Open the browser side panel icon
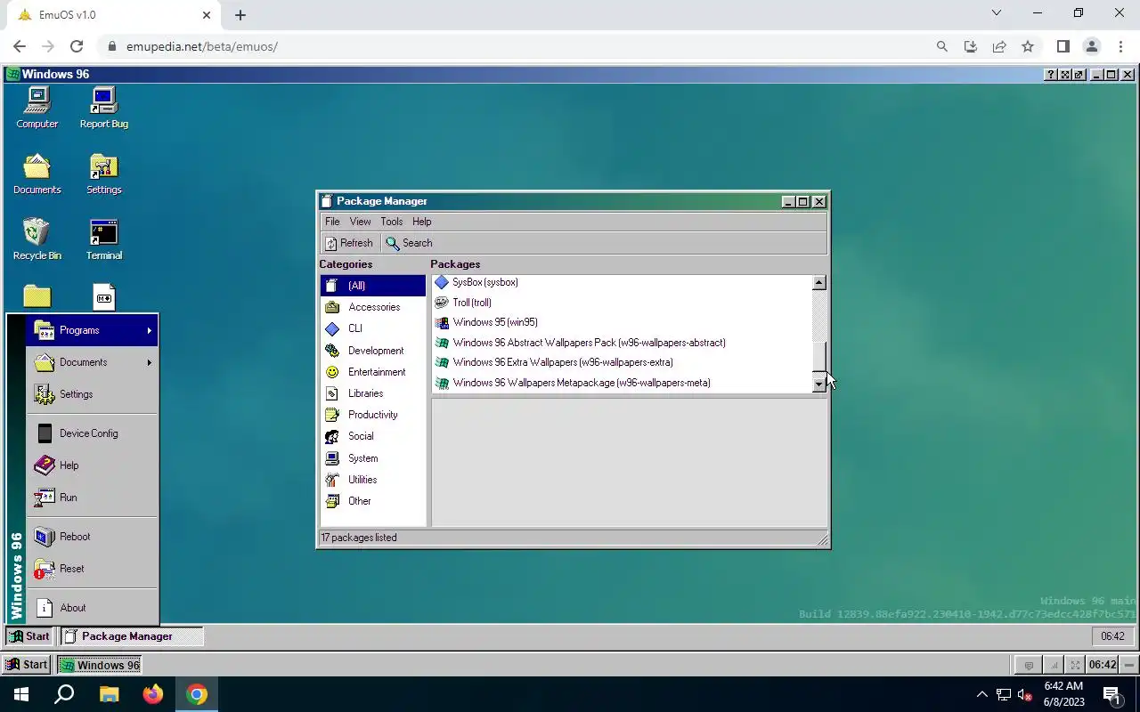Image resolution: width=1140 pixels, height=712 pixels. [x=1063, y=46]
